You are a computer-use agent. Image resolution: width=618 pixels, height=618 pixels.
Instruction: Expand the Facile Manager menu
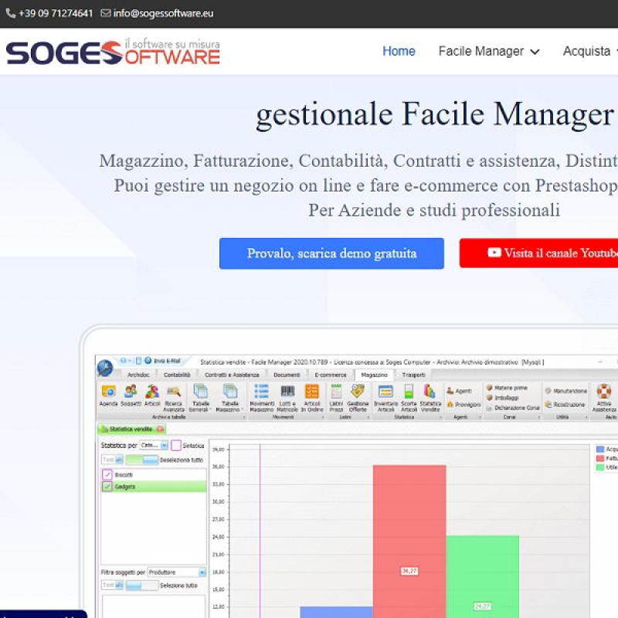pyautogui.click(x=488, y=52)
